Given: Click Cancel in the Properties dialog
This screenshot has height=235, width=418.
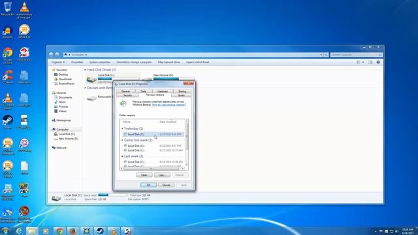Looking at the screenshot, I should pos(166,185).
